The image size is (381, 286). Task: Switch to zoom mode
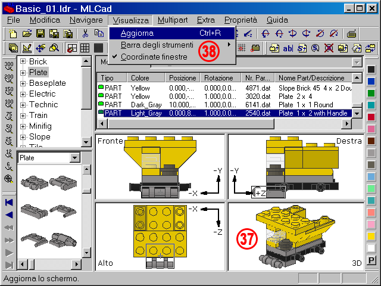[54, 48]
